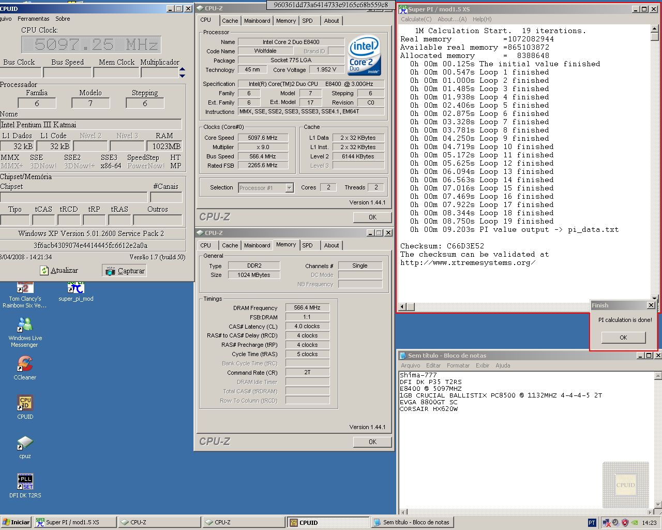Click the NVIDIA tray icon
662x530 pixels.
click(635, 523)
